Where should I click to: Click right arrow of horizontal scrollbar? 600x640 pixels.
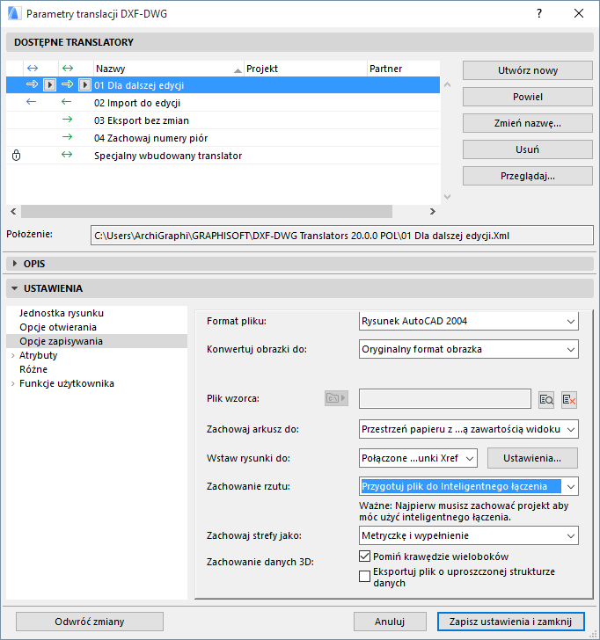[x=433, y=211]
